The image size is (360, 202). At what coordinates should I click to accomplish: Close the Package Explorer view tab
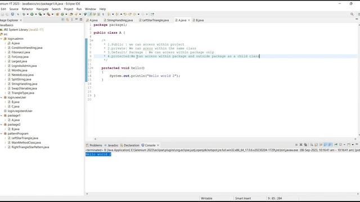pos(21,20)
